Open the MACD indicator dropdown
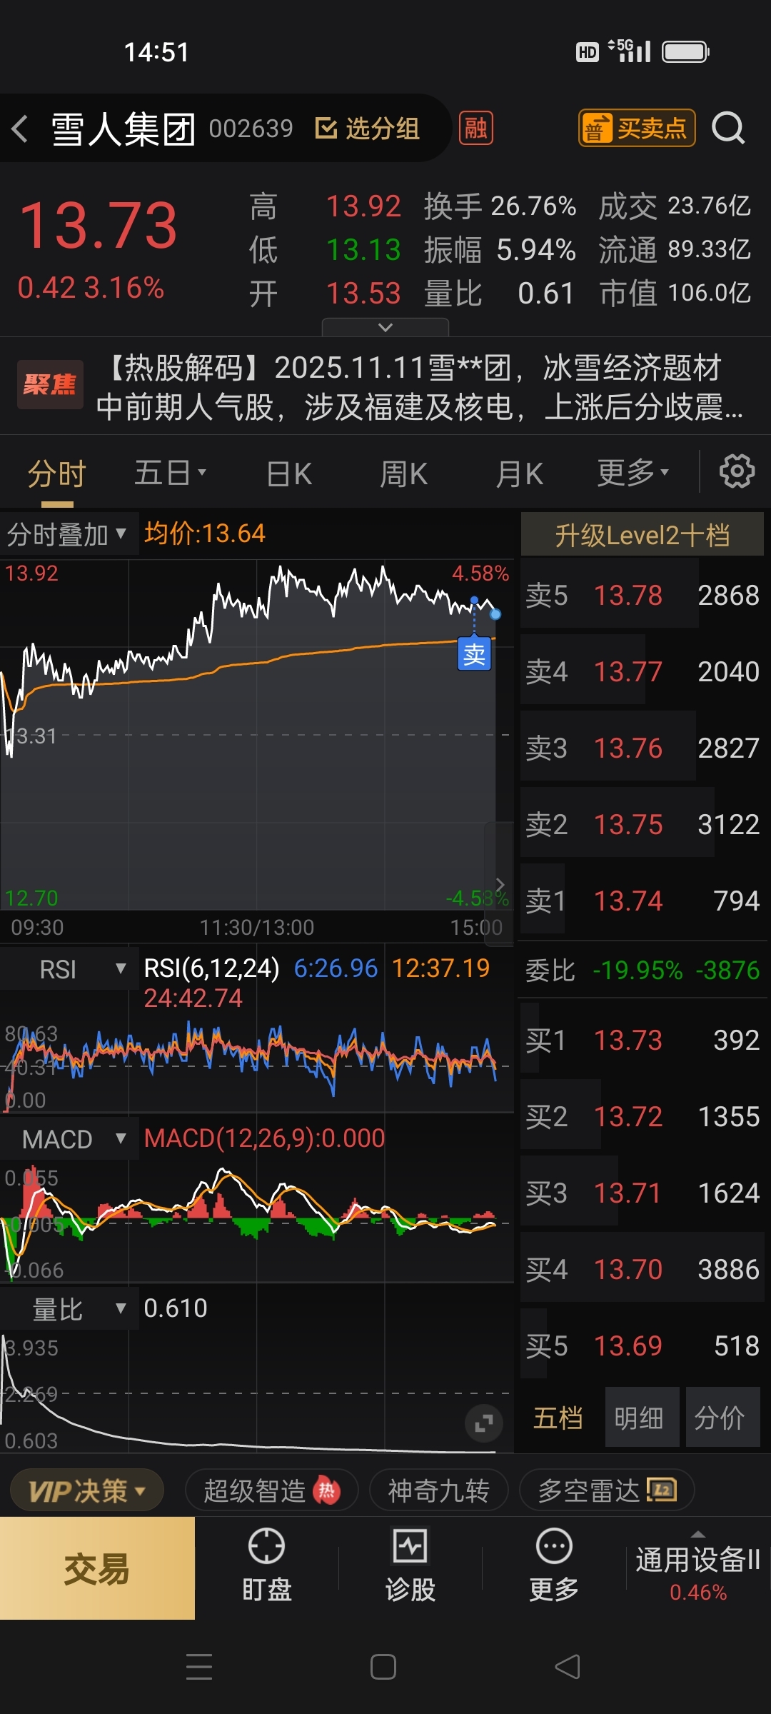Image resolution: width=771 pixels, height=1714 pixels. (68, 1139)
